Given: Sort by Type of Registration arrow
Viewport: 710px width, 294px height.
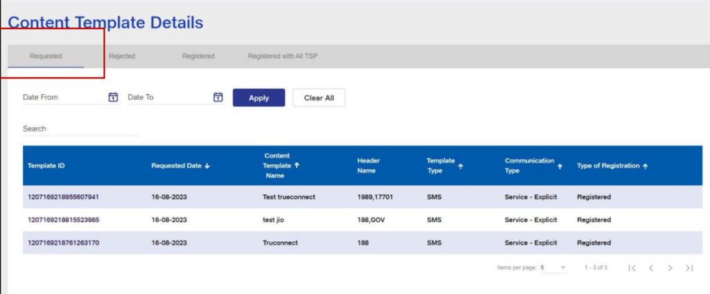Looking at the screenshot, I should [645, 166].
